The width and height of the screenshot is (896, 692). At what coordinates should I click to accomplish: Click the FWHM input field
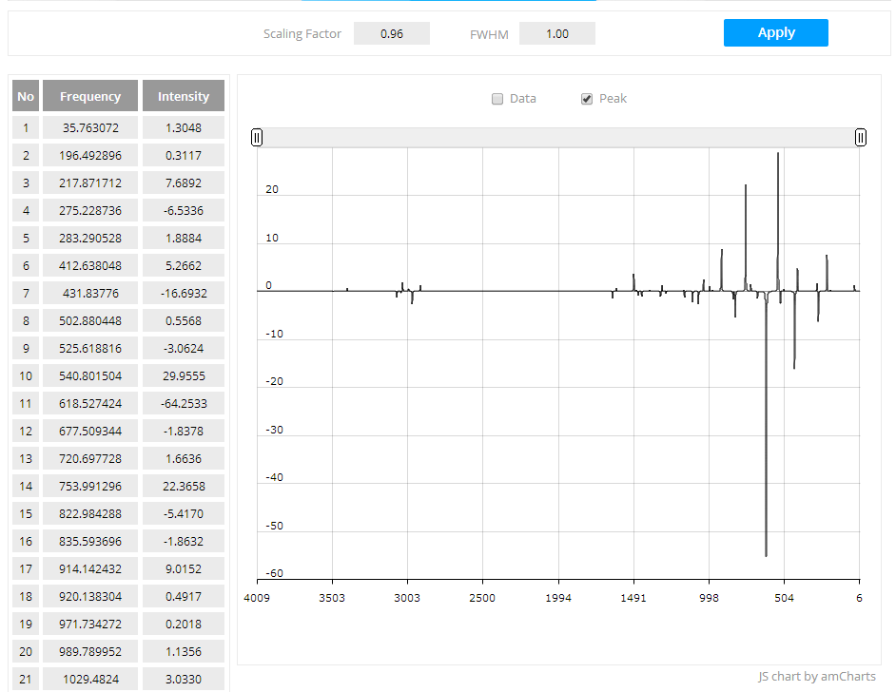[x=556, y=33]
